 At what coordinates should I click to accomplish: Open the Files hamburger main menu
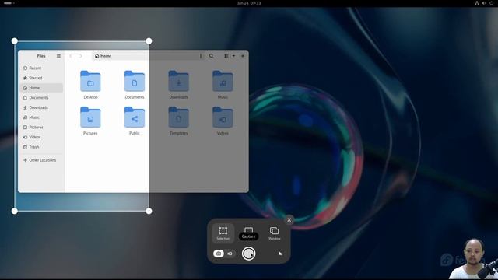click(x=58, y=56)
